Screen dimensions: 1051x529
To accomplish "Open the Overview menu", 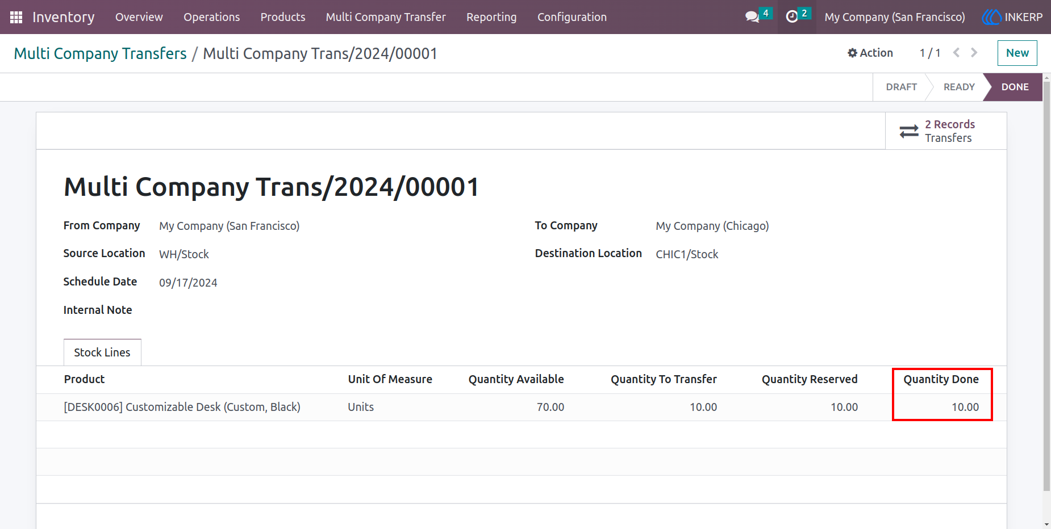I will click(139, 17).
